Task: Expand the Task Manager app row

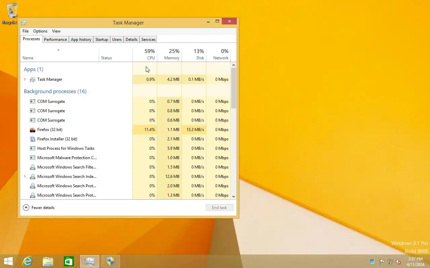Action: (25, 79)
